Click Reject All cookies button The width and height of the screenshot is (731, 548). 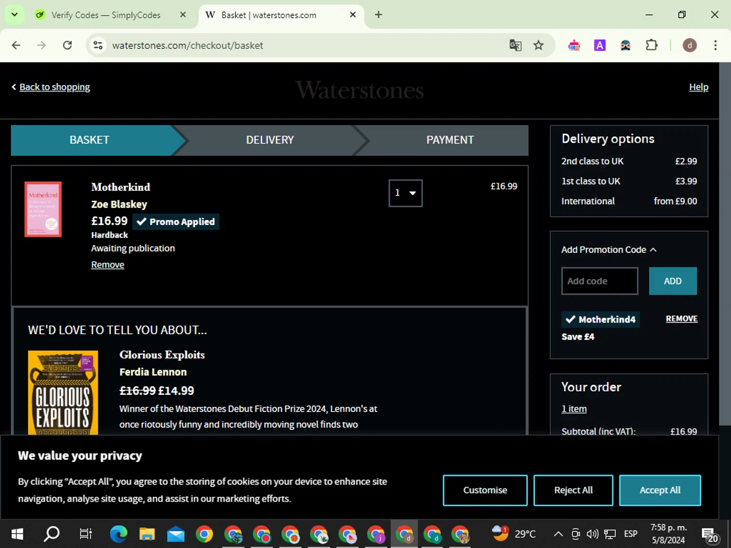tap(573, 490)
